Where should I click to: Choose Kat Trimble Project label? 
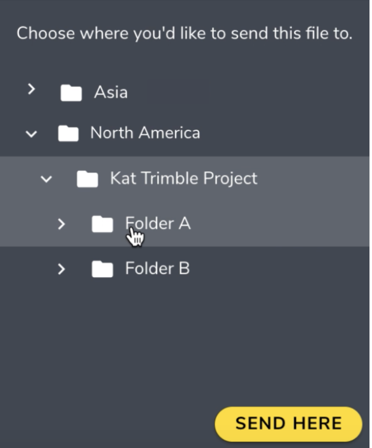[x=183, y=179]
